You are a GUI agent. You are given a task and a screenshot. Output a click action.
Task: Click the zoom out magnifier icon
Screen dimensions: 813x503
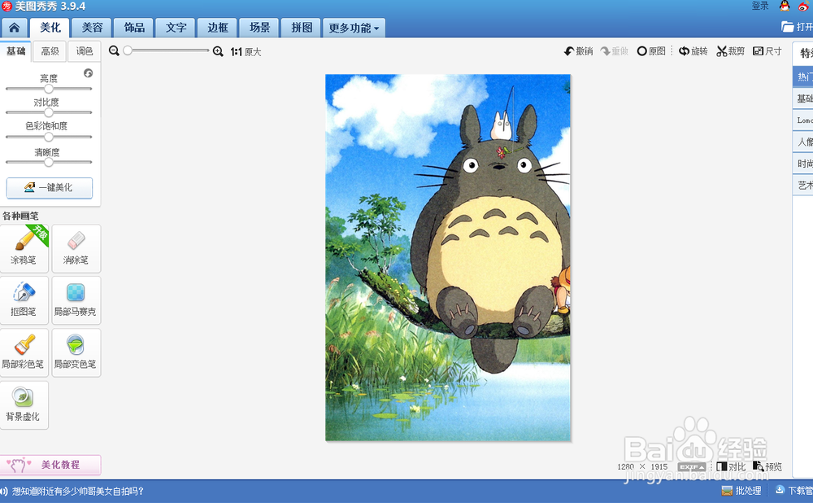(x=114, y=51)
